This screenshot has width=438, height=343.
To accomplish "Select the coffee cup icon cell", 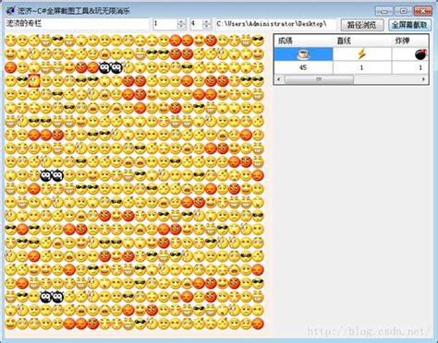I will tap(303, 54).
